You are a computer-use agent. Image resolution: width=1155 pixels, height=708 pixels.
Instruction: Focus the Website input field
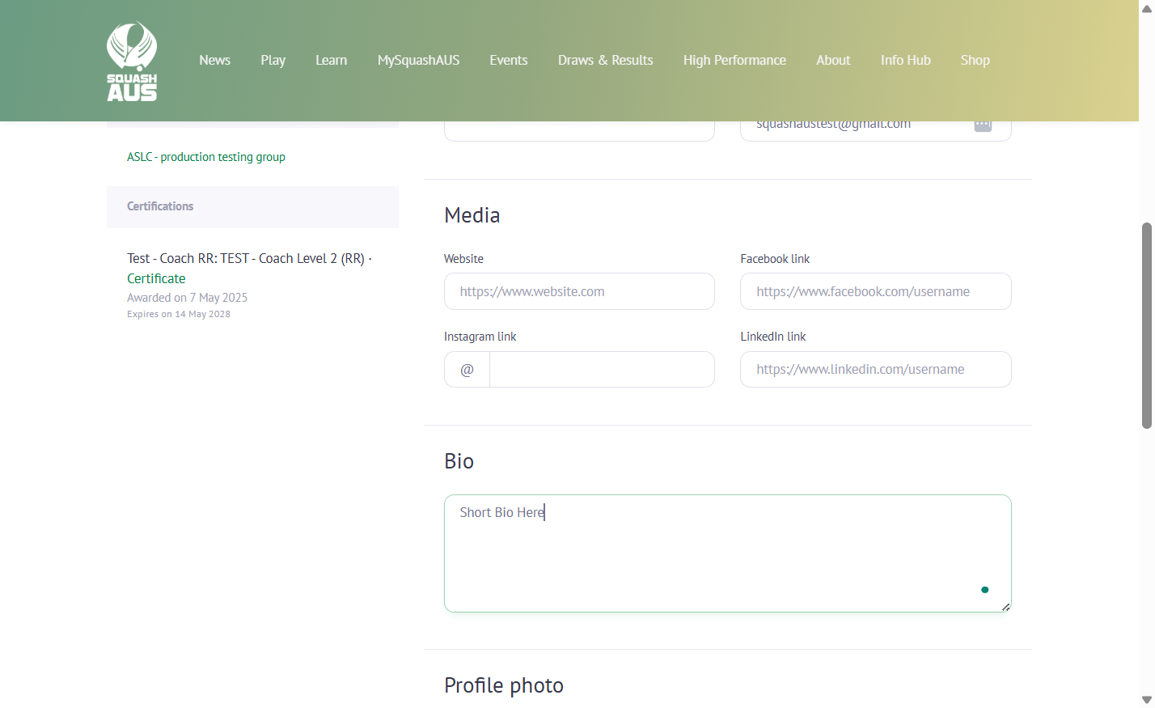(x=579, y=291)
